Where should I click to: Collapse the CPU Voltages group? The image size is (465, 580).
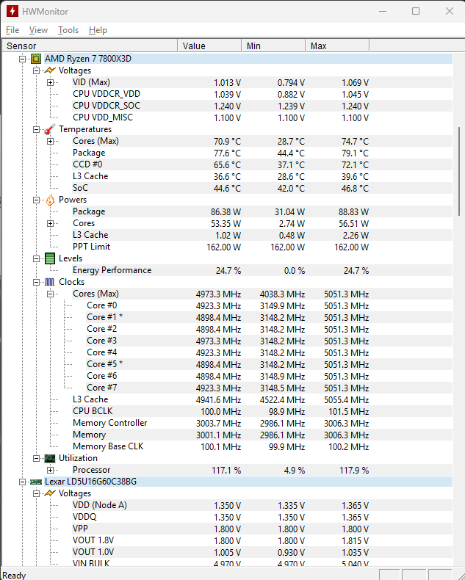(36, 70)
